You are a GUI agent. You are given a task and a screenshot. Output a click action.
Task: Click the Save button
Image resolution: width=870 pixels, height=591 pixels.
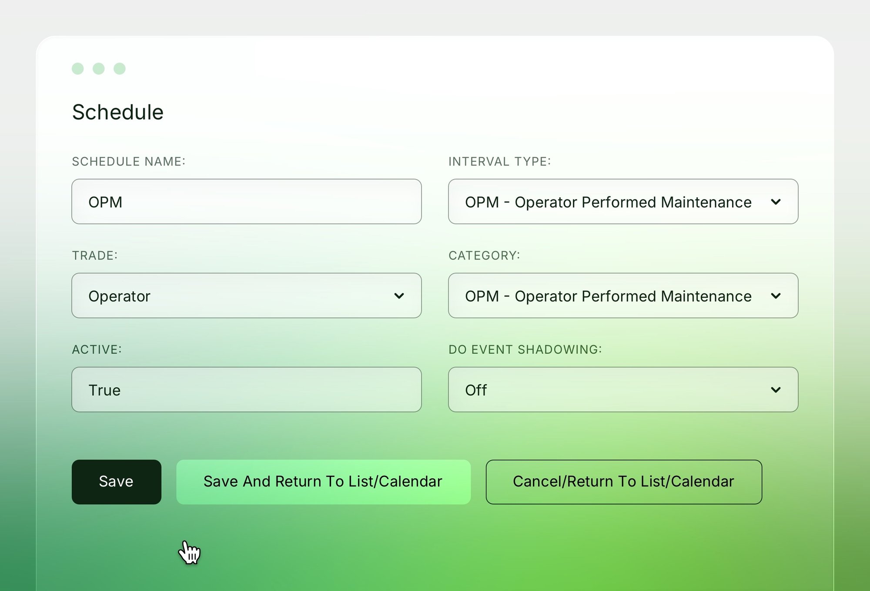117,482
